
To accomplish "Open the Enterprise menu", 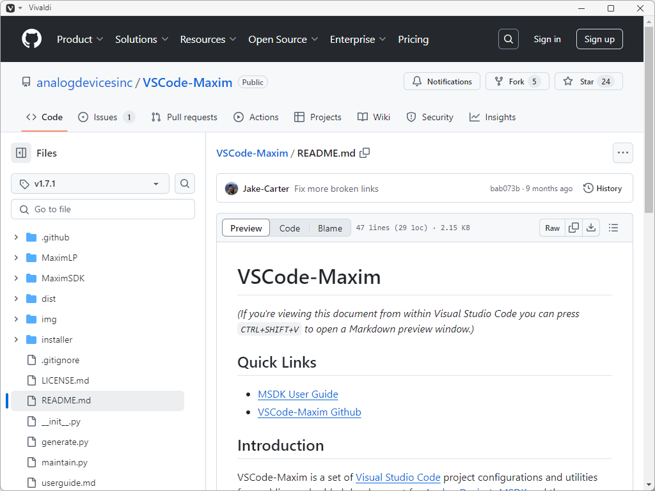I will pyautogui.click(x=358, y=39).
